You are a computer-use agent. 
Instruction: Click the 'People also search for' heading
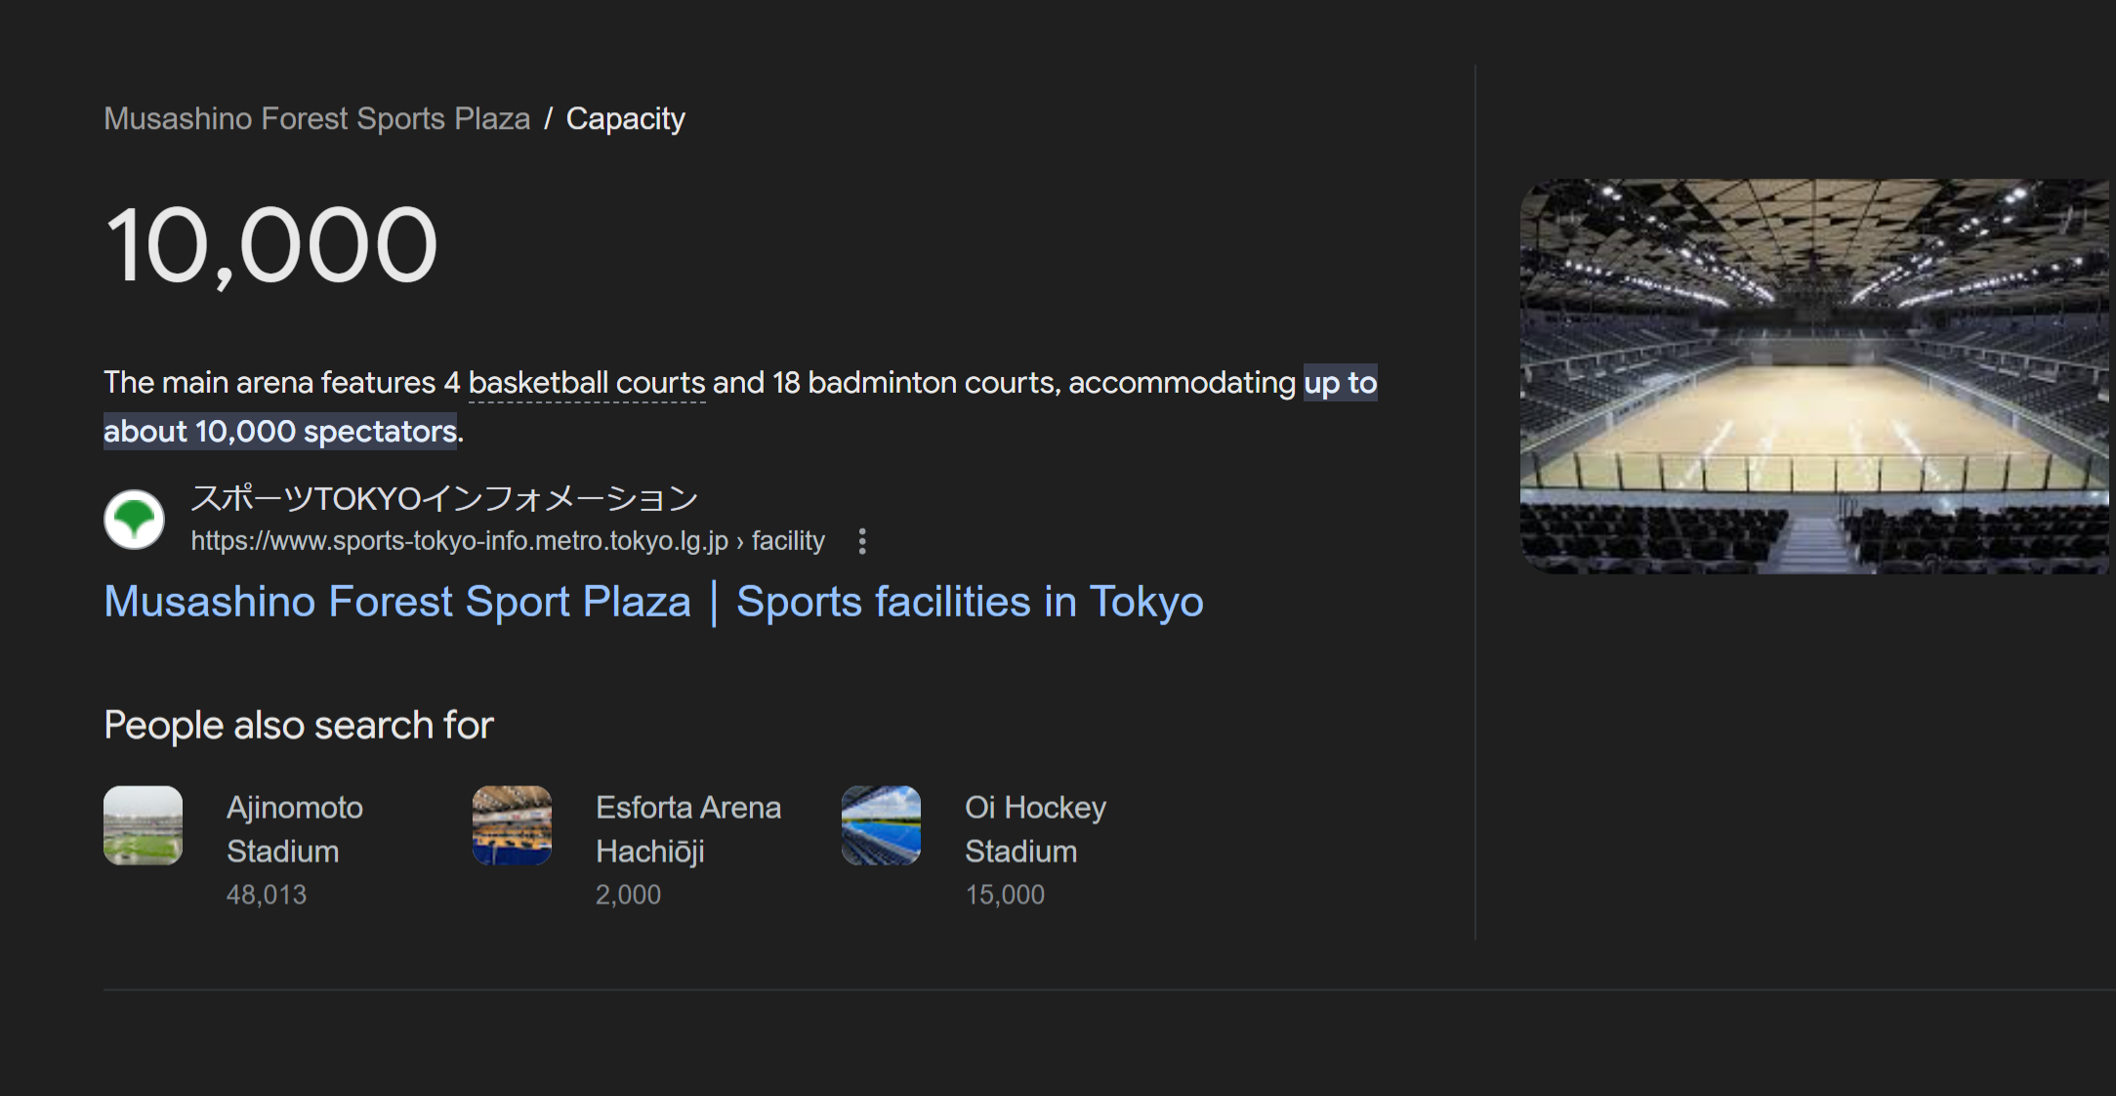(299, 725)
